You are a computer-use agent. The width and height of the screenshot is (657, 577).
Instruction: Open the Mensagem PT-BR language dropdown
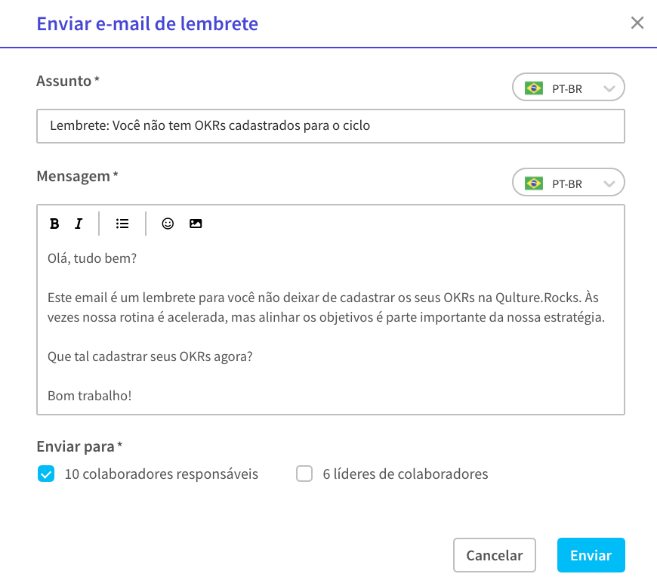point(569,182)
